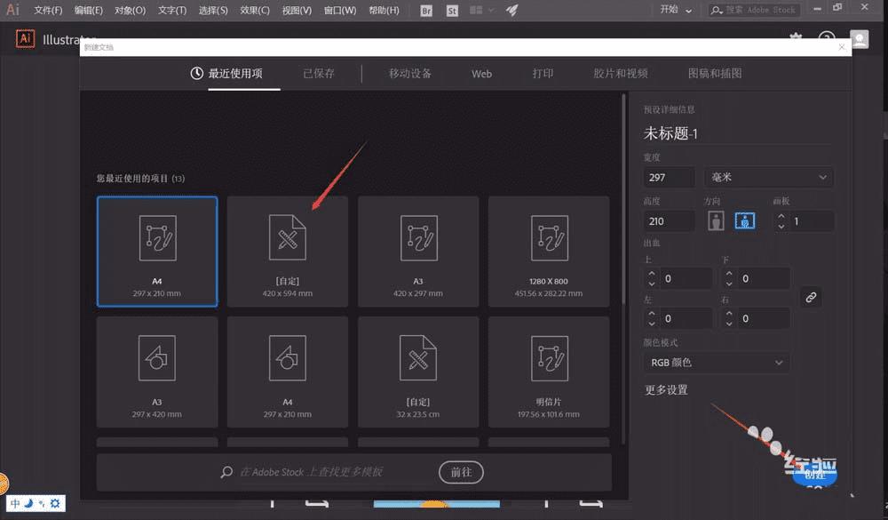Open the 帮助(H) menu
Image resolution: width=888 pixels, height=520 pixels.
pos(384,10)
